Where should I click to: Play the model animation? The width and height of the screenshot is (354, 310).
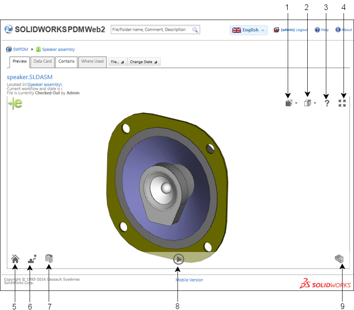point(178,259)
